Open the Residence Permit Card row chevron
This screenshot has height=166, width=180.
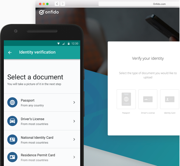point(74,157)
